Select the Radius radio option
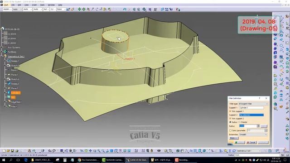 coord(230,122)
